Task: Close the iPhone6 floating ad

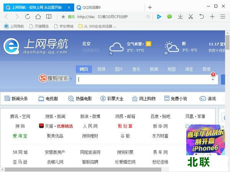Action: coord(223,127)
